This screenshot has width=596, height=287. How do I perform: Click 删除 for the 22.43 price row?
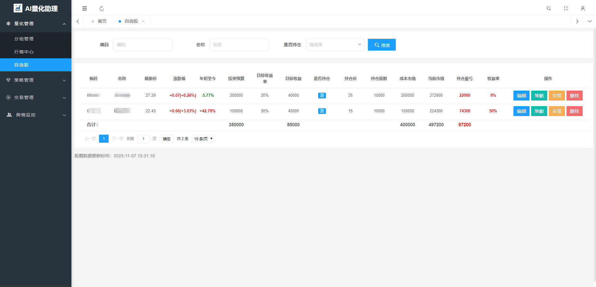(574, 111)
